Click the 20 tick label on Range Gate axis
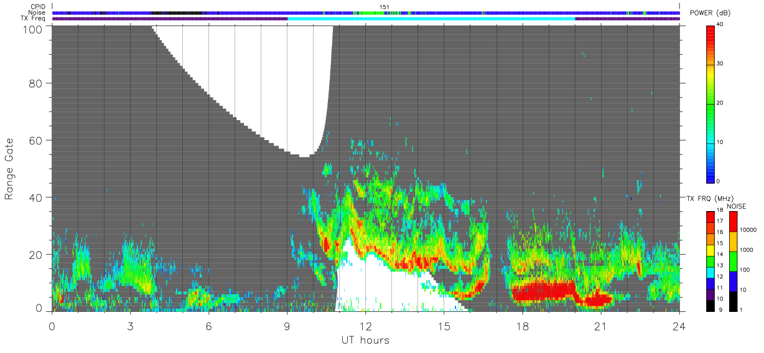 [37, 255]
